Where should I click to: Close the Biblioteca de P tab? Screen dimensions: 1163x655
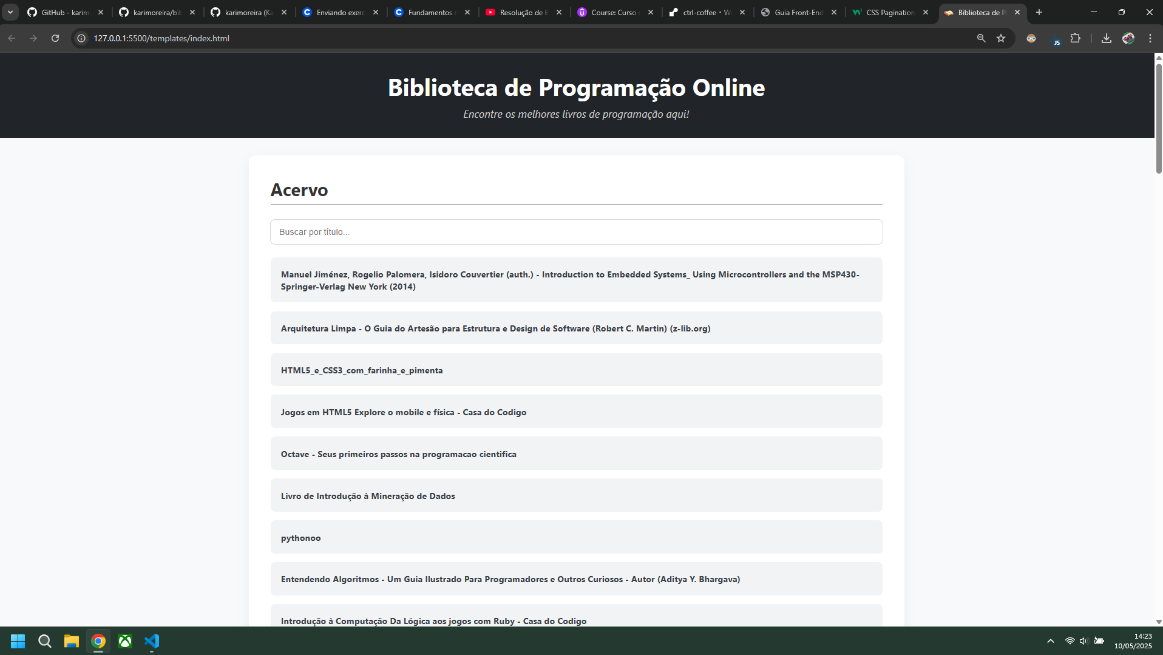1017,12
